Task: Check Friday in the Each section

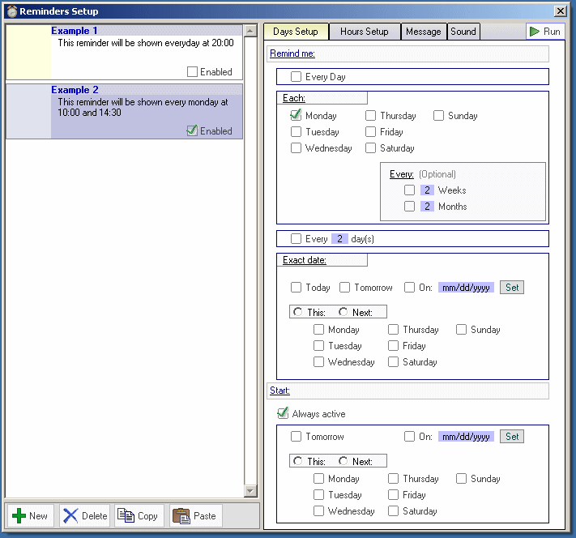Action: (371, 131)
